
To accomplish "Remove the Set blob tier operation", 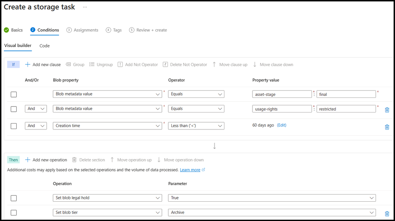I will click(387, 213).
